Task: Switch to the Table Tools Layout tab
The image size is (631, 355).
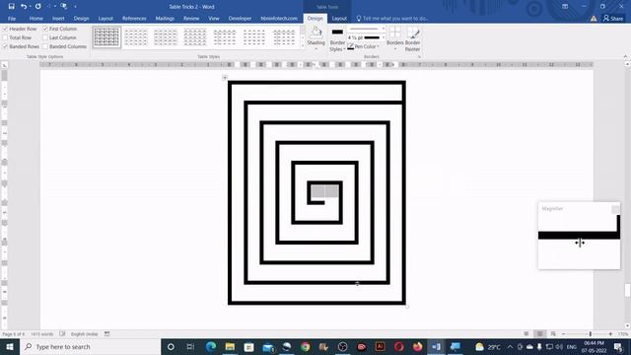Action: pos(339,19)
